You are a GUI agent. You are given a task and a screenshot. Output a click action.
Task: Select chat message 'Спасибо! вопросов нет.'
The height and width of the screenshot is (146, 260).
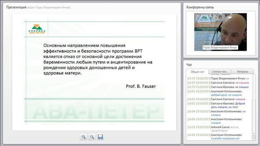click(x=225, y=138)
